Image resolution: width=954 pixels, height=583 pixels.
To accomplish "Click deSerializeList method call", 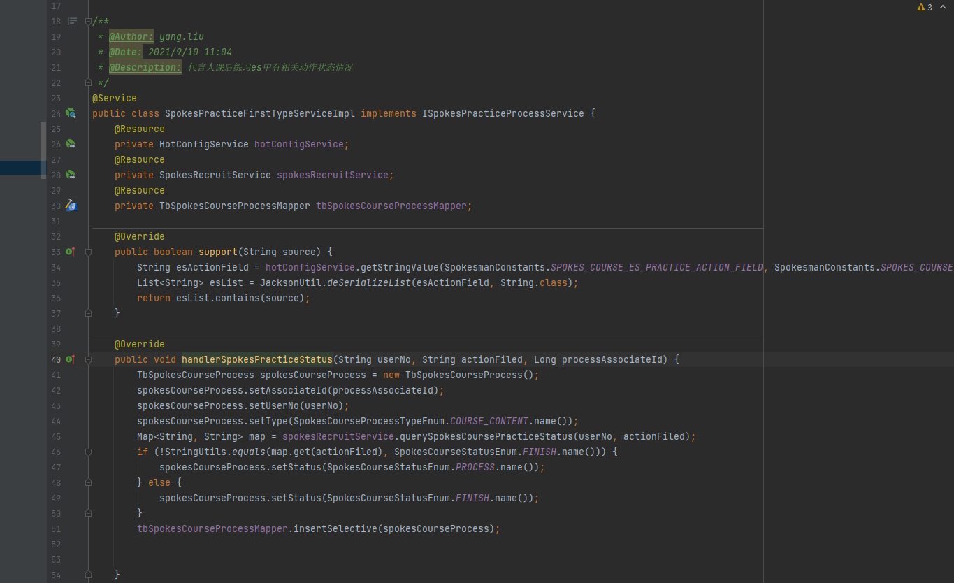I will [368, 282].
